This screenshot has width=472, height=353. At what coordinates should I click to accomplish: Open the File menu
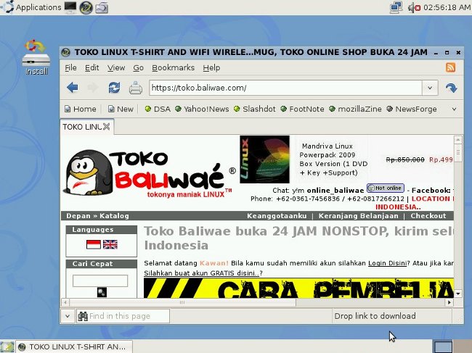[70, 68]
